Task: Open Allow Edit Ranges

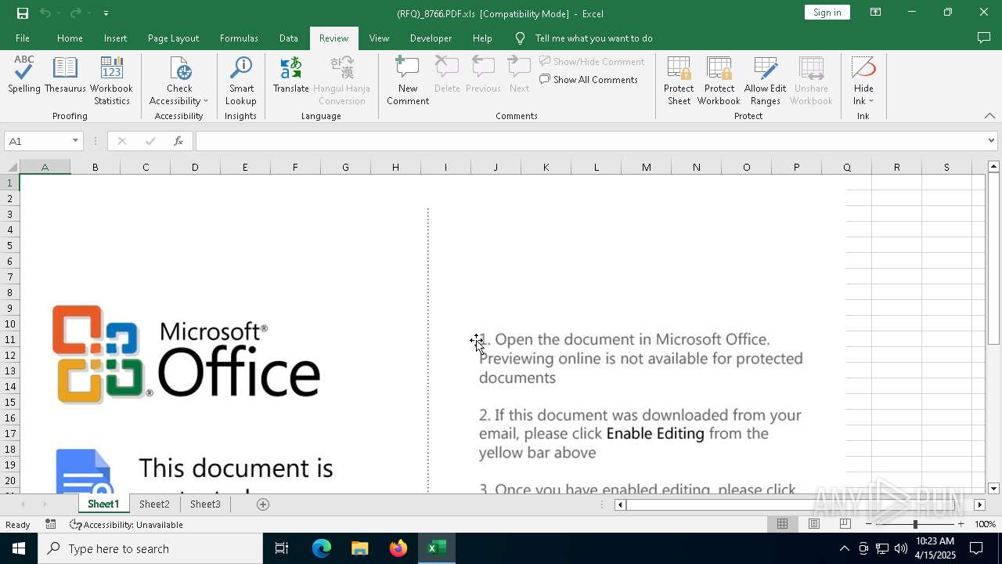Action: pyautogui.click(x=765, y=81)
